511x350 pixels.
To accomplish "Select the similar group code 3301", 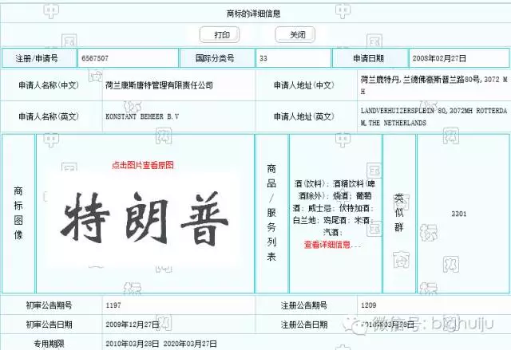I will point(458,214).
